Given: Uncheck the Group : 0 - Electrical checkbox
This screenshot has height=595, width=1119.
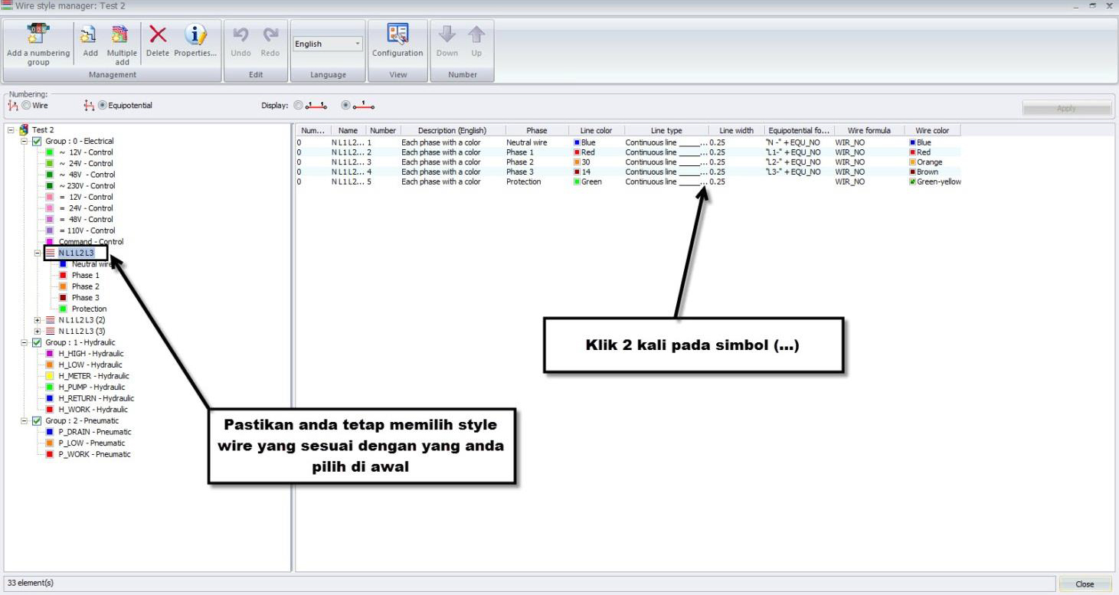Looking at the screenshot, I should [36, 140].
